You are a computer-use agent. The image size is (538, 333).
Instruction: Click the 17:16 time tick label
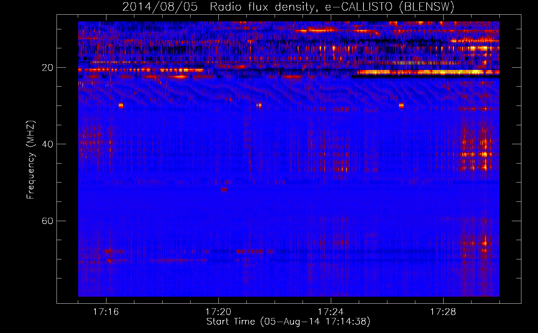pos(106,312)
